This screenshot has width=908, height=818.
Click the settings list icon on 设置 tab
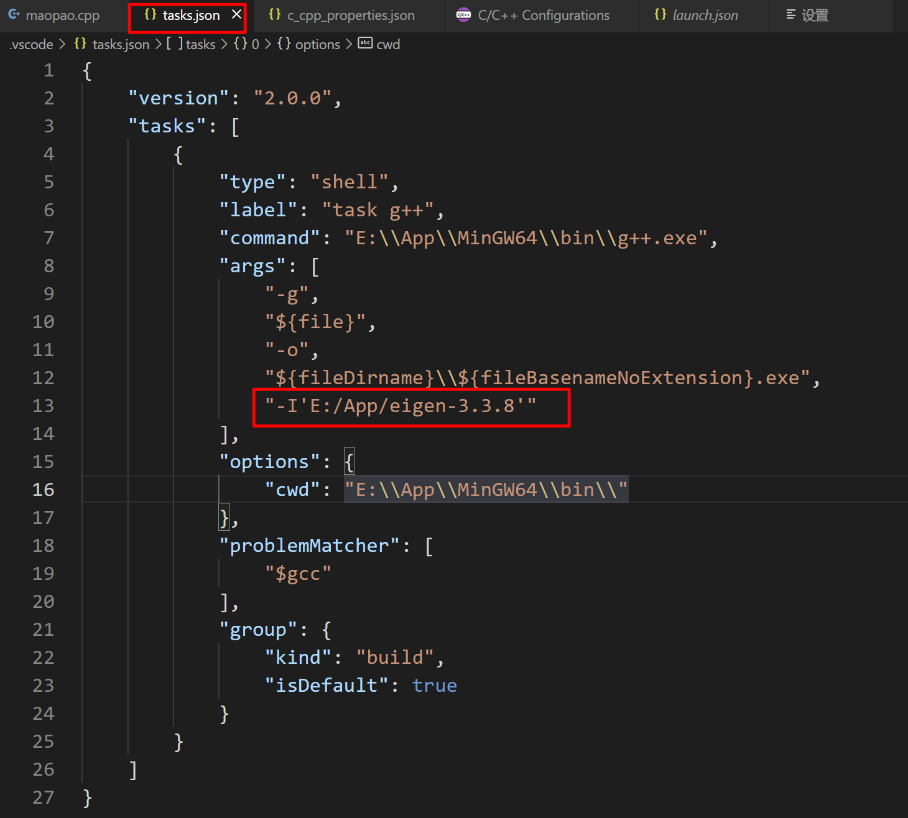click(x=790, y=15)
